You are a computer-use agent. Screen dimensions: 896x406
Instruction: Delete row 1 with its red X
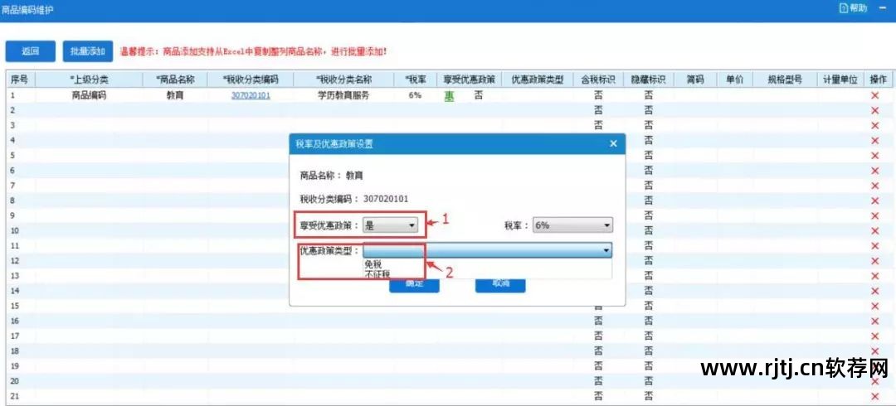874,95
